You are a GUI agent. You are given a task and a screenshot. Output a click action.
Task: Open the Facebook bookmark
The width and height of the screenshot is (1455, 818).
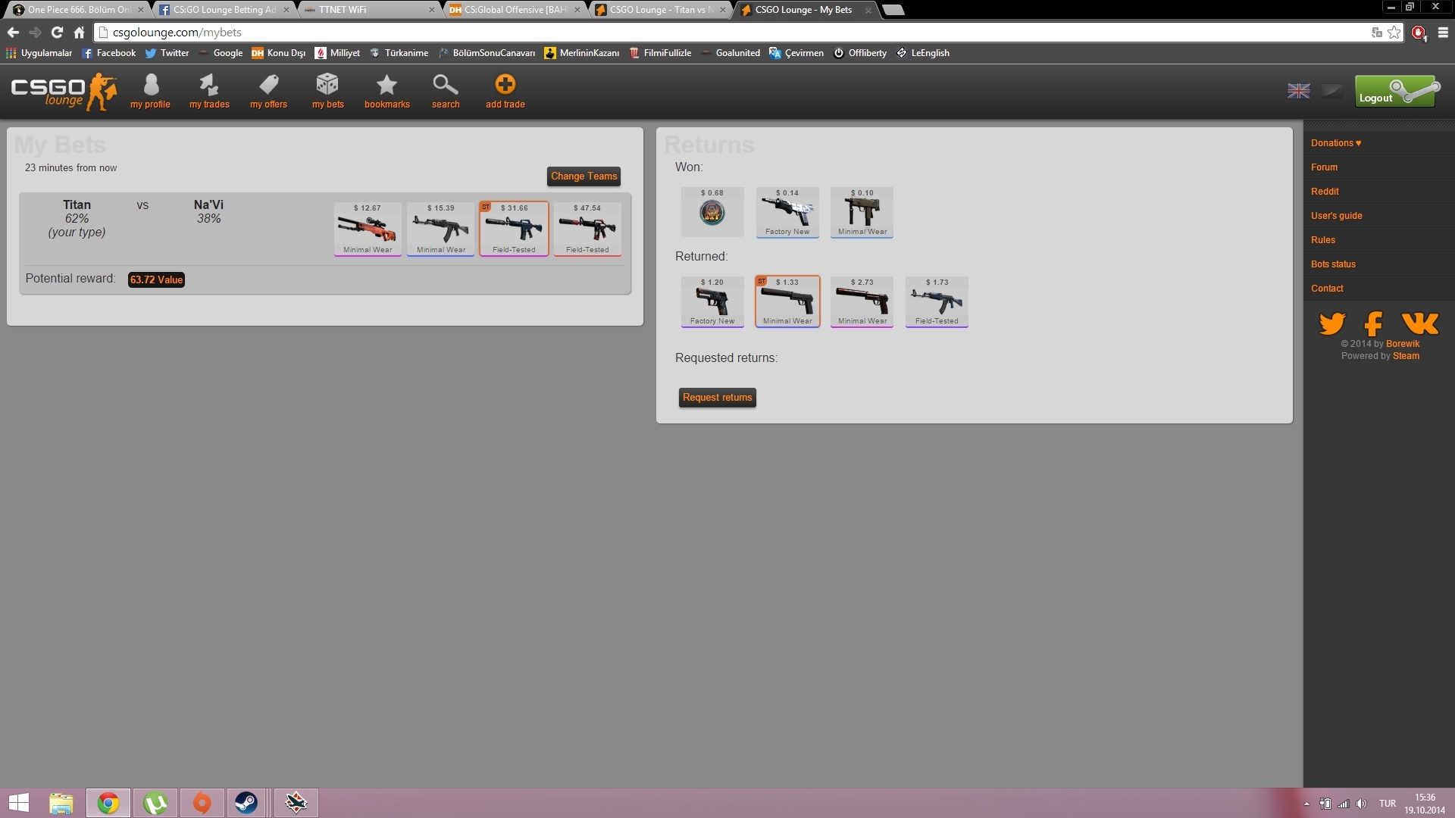tap(108, 53)
